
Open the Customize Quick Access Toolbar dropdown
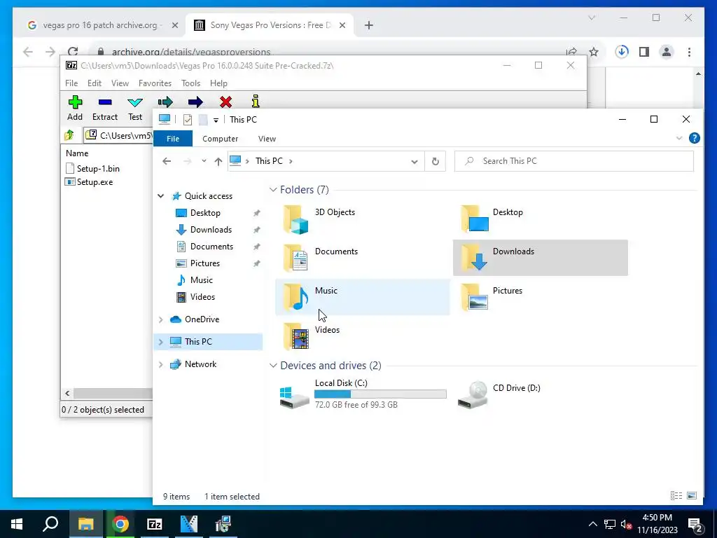point(216,120)
